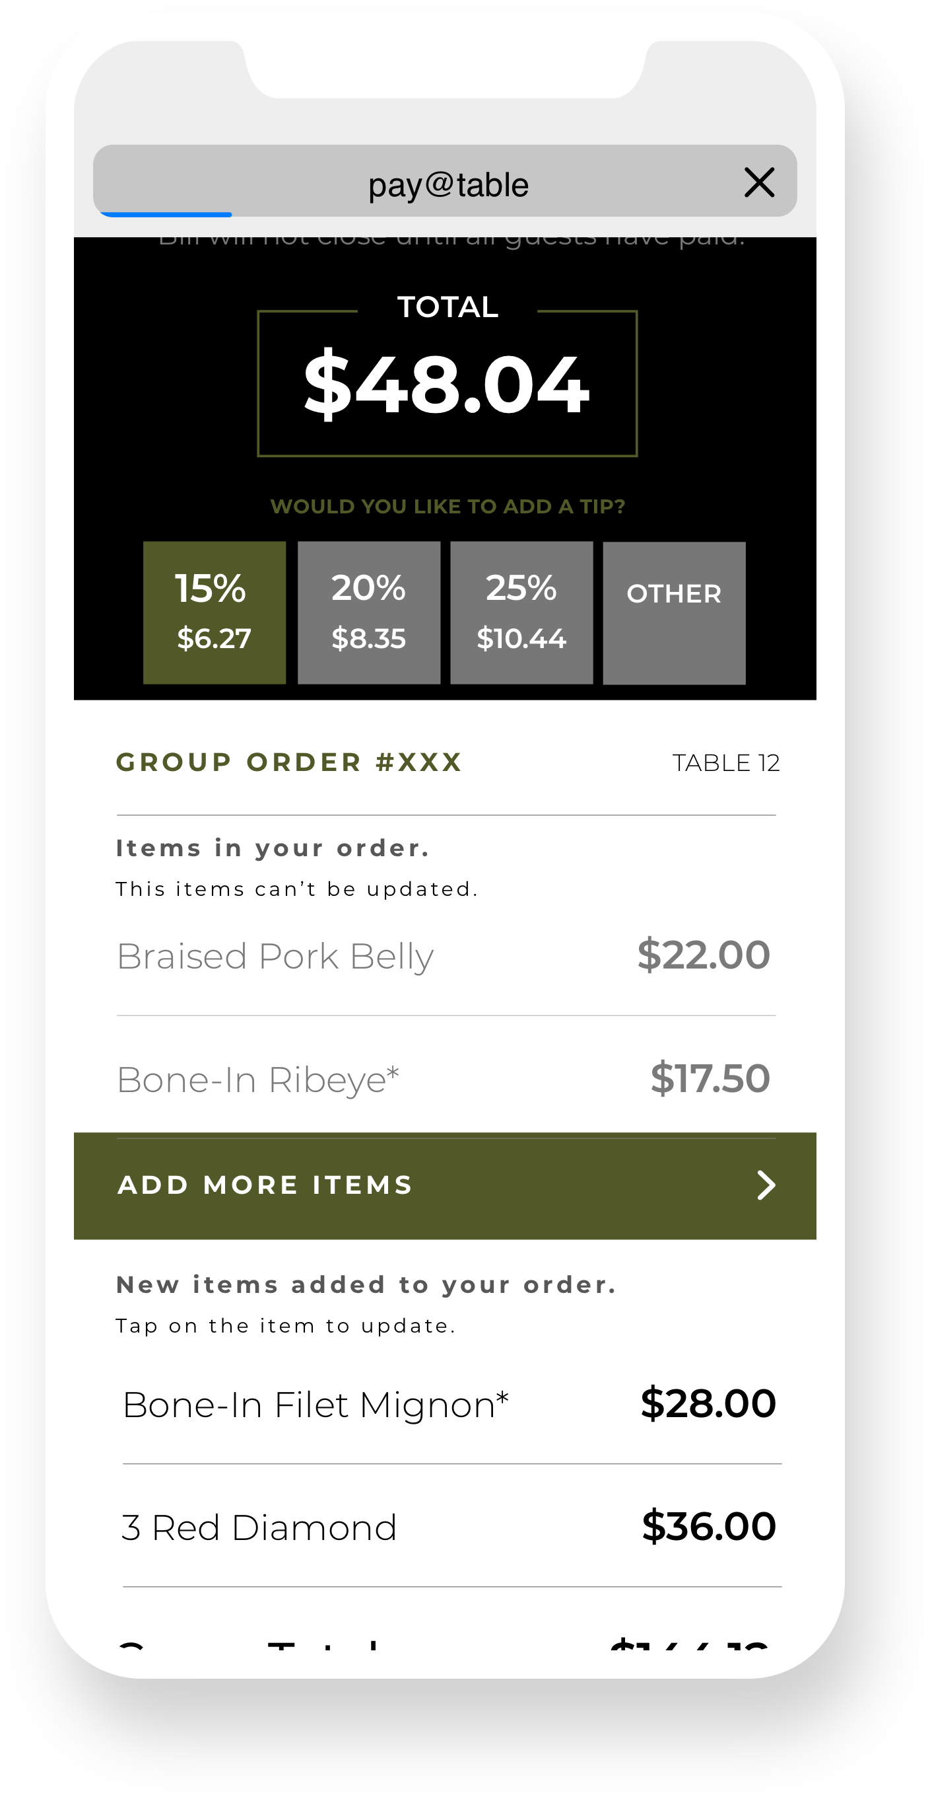Image resolution: width=930 pixels, height=1797 pixels.
Task: Close the pay@table browser bar
Action: click(759, 183)
